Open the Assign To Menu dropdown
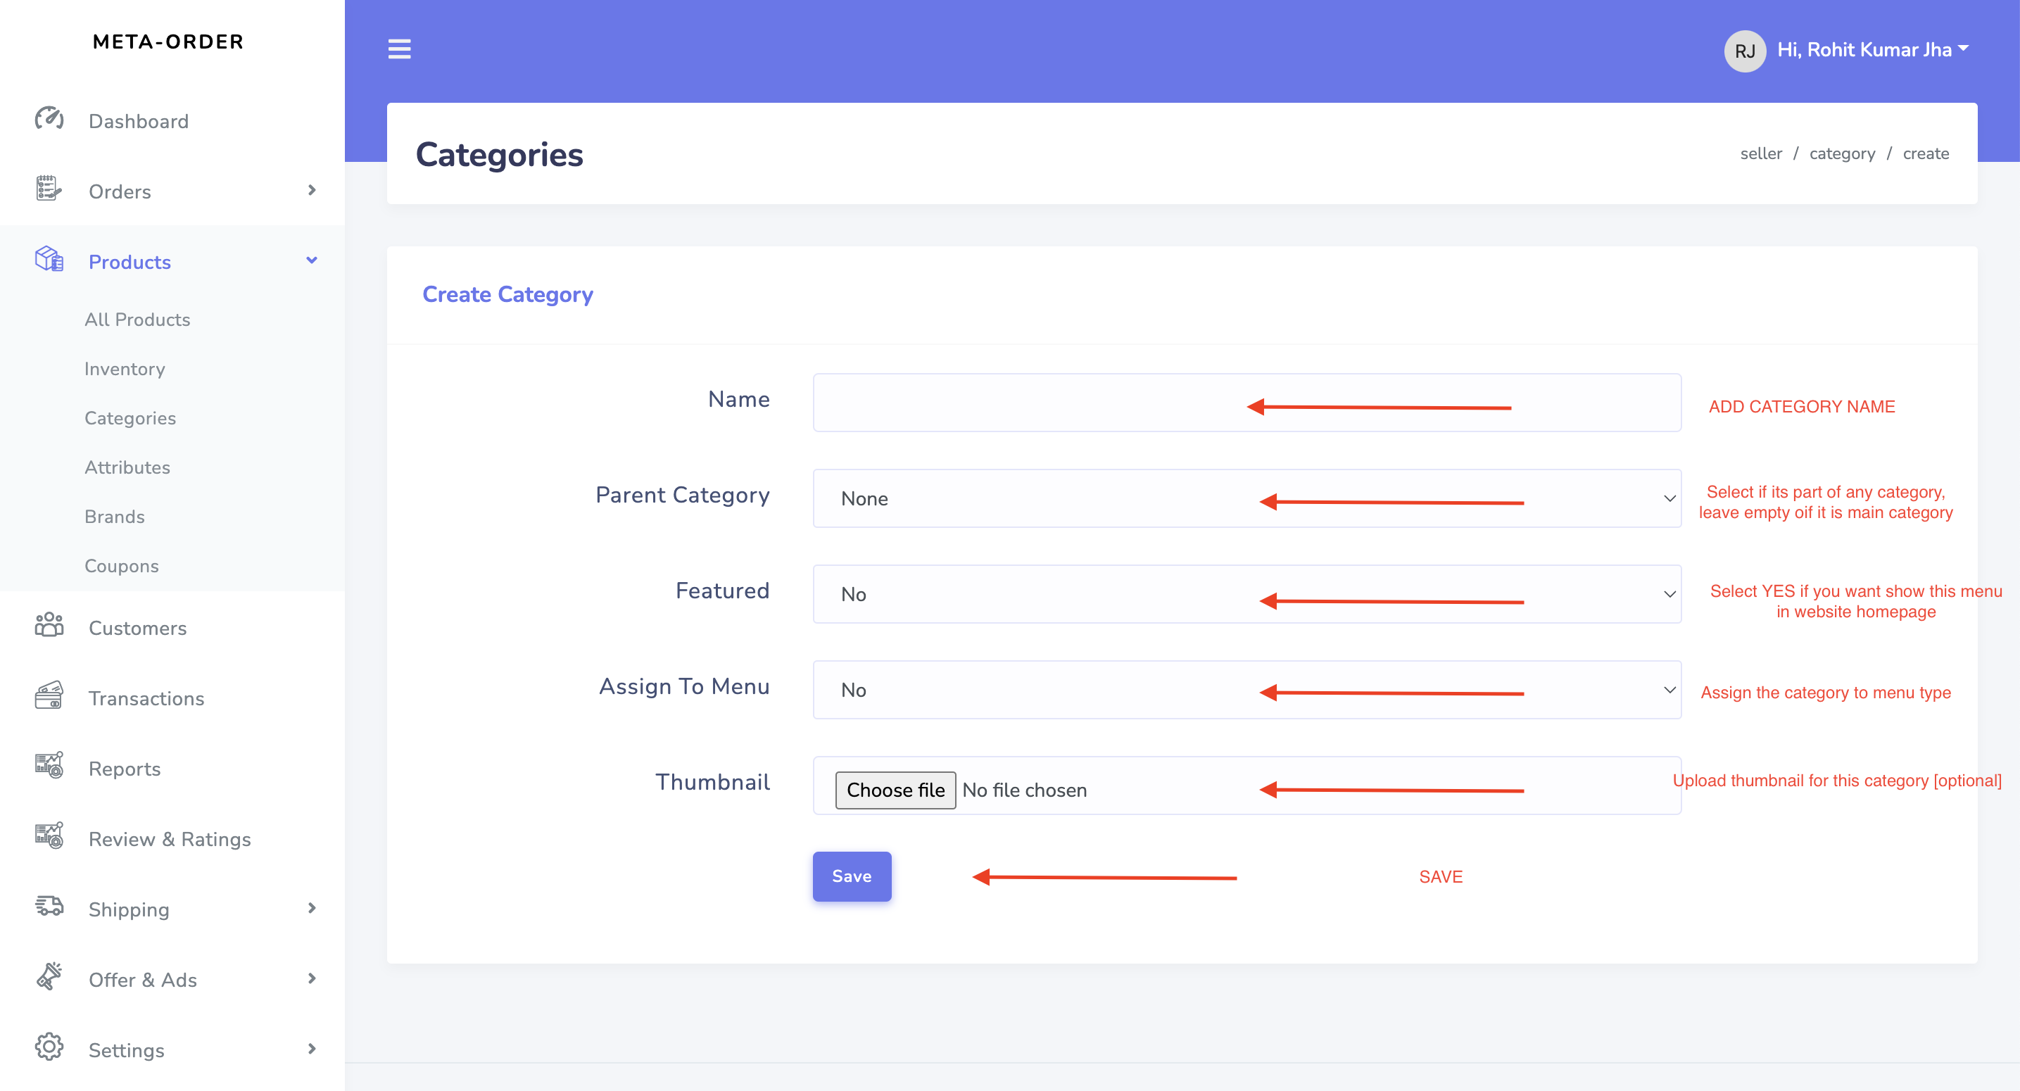The image size is (2020, 1091). point(1246,690)
